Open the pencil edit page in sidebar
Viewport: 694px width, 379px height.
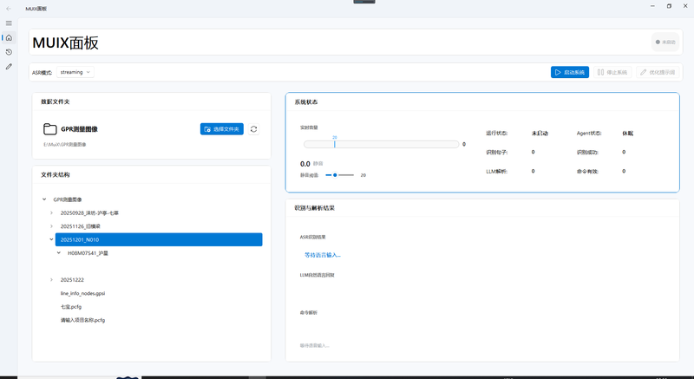pyautogui.click(x=9, y=67)
